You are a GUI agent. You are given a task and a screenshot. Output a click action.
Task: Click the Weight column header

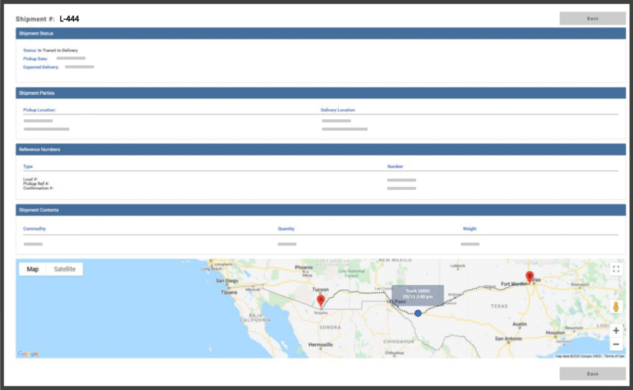(x=470, y=229)
